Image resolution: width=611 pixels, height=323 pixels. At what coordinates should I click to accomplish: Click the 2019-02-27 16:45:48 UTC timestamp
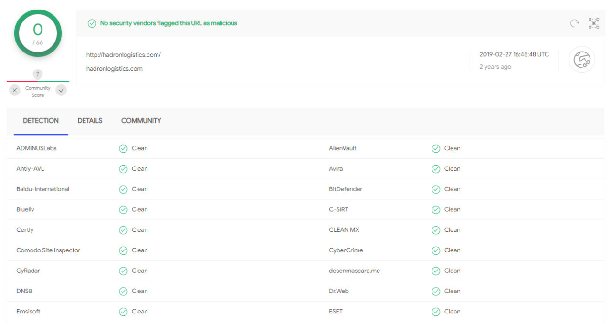[514, 54]
